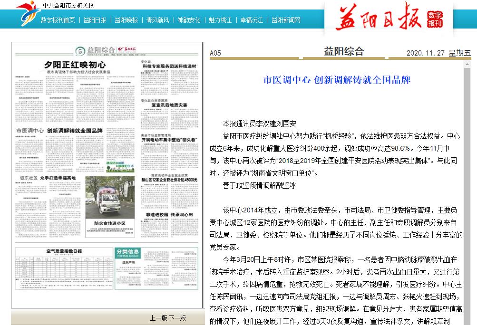Select 神韵安化 in the top navigation
The image size is (477, 325).
click(x=189, y=21)
